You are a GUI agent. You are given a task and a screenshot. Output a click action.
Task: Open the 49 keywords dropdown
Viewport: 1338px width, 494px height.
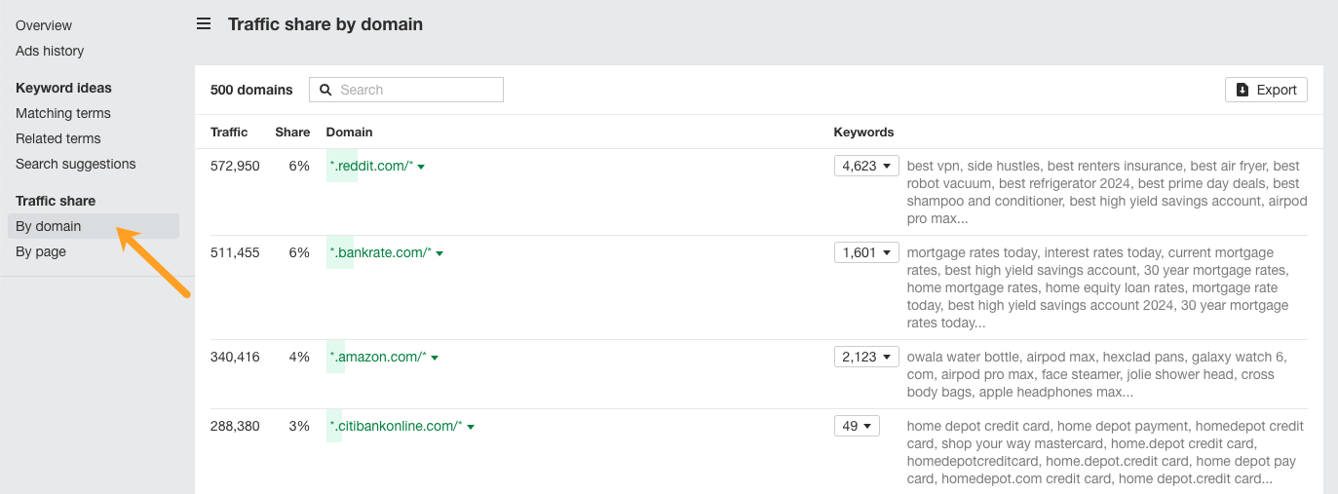coord(857,426)
